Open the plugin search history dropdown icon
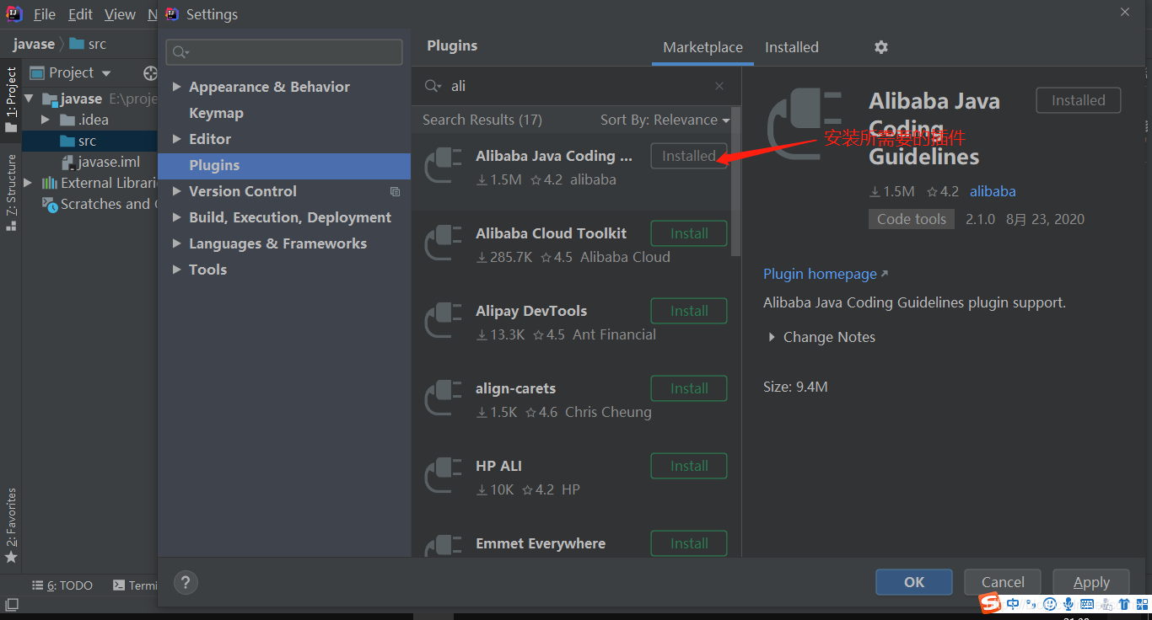The width and height of the screenshot is (1152, 620). (433, 86)
